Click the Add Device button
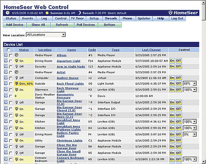 15,25
